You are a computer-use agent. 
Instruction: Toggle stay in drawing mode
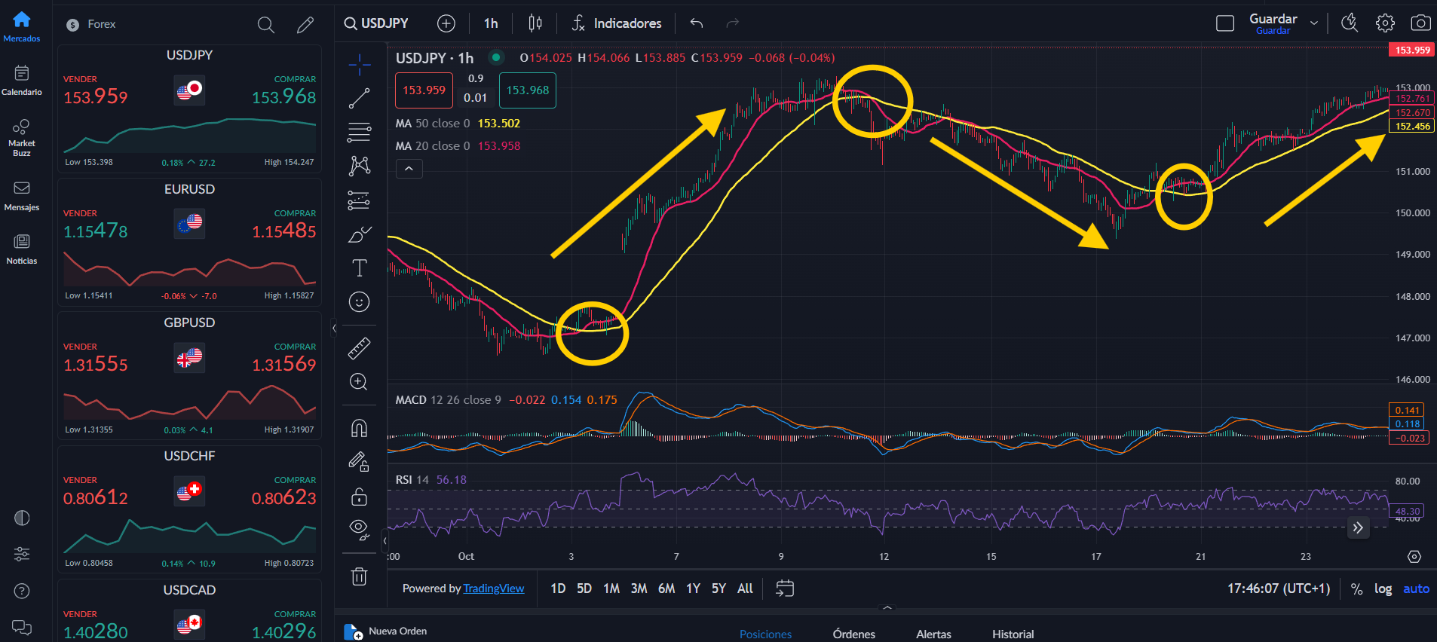pyautogui.click(x=360, y=462)
